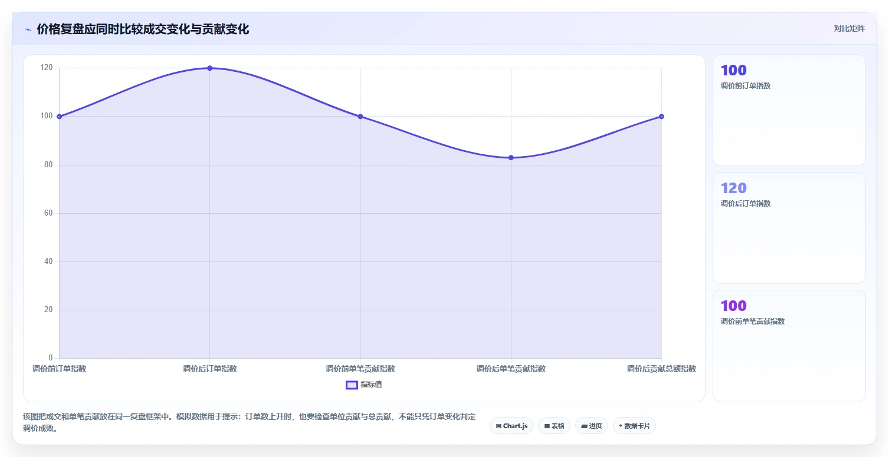This screenshot has width=889, height=457.
Task: Click the lightning icon beside the page title
Action: pos(28,29)
